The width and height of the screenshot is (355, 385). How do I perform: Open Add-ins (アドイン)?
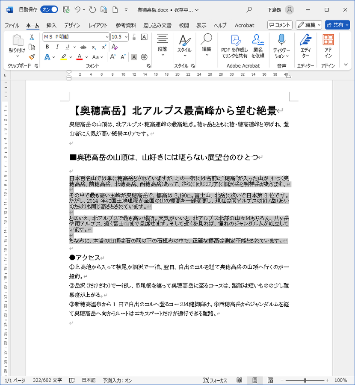coord(328,46)
